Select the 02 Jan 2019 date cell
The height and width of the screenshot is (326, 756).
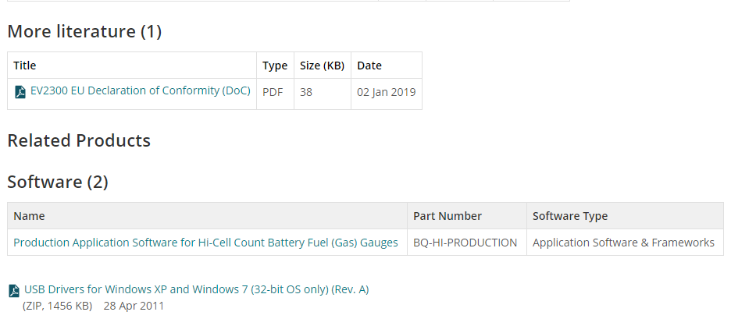click(x=386, y=92)
